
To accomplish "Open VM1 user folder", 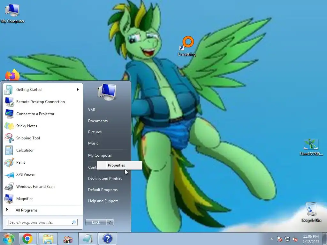I will pyautogui.click(x=92, y=110).
